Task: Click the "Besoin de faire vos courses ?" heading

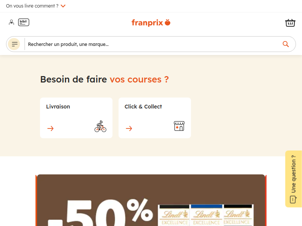Action: point(105,79)
